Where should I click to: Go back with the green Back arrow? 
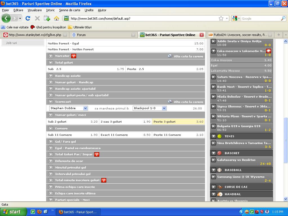click(6, 18)
